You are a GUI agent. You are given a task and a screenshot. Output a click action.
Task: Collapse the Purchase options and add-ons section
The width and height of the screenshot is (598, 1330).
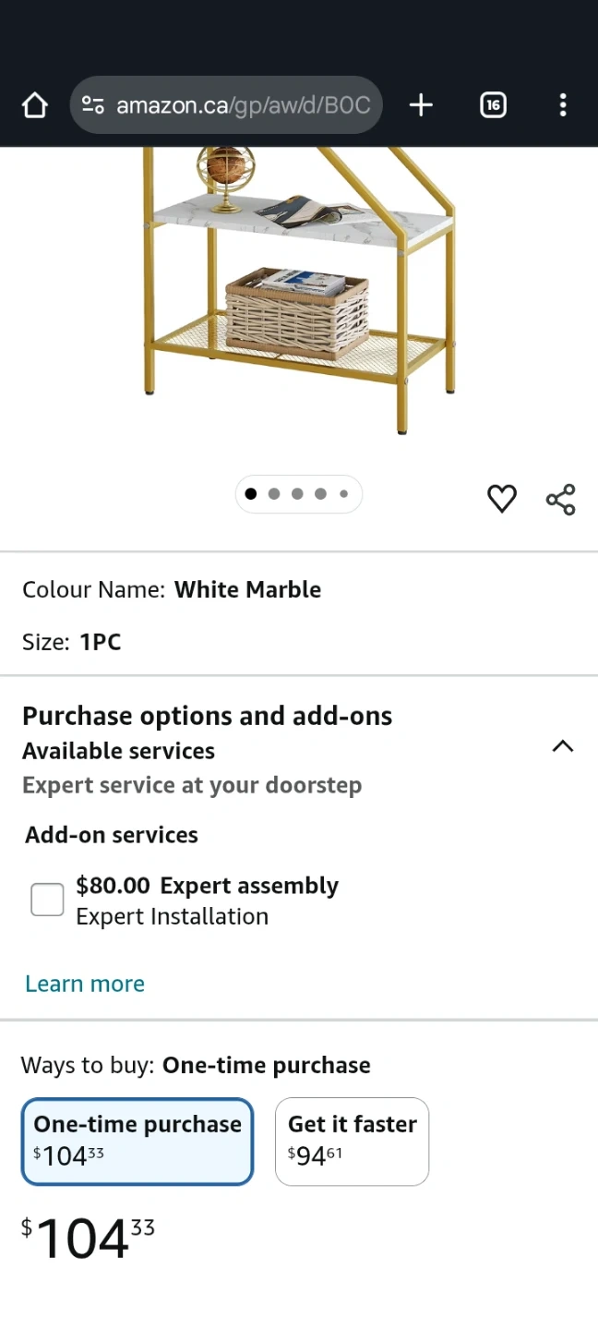(562, 746)
